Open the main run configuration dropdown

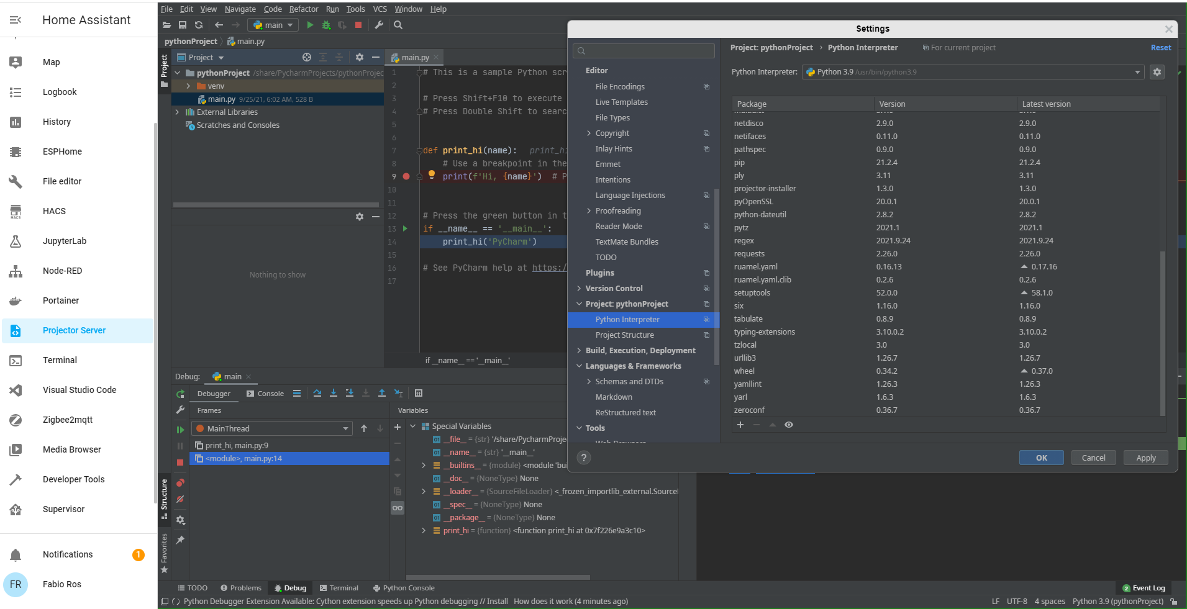[273, 25]
